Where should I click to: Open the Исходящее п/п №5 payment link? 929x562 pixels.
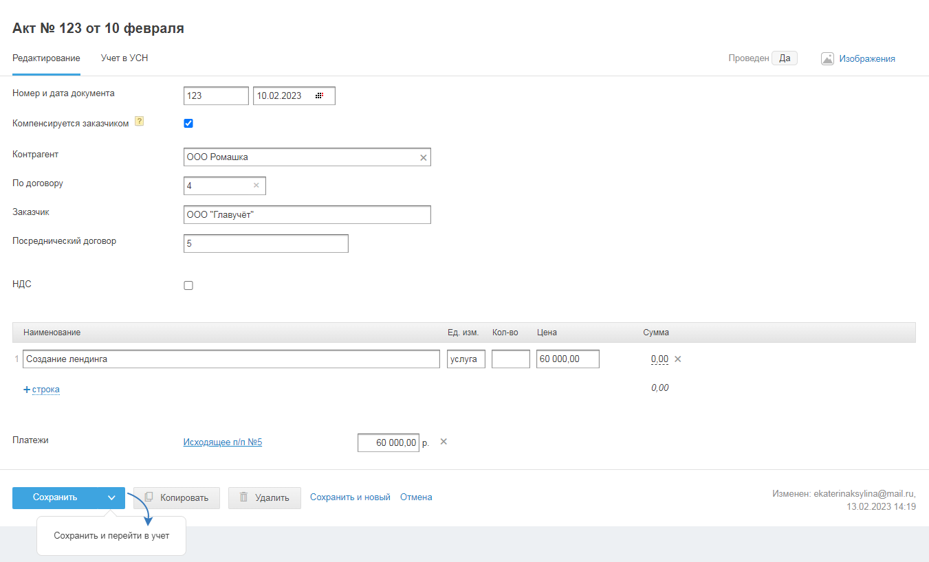tap(223, 442)
